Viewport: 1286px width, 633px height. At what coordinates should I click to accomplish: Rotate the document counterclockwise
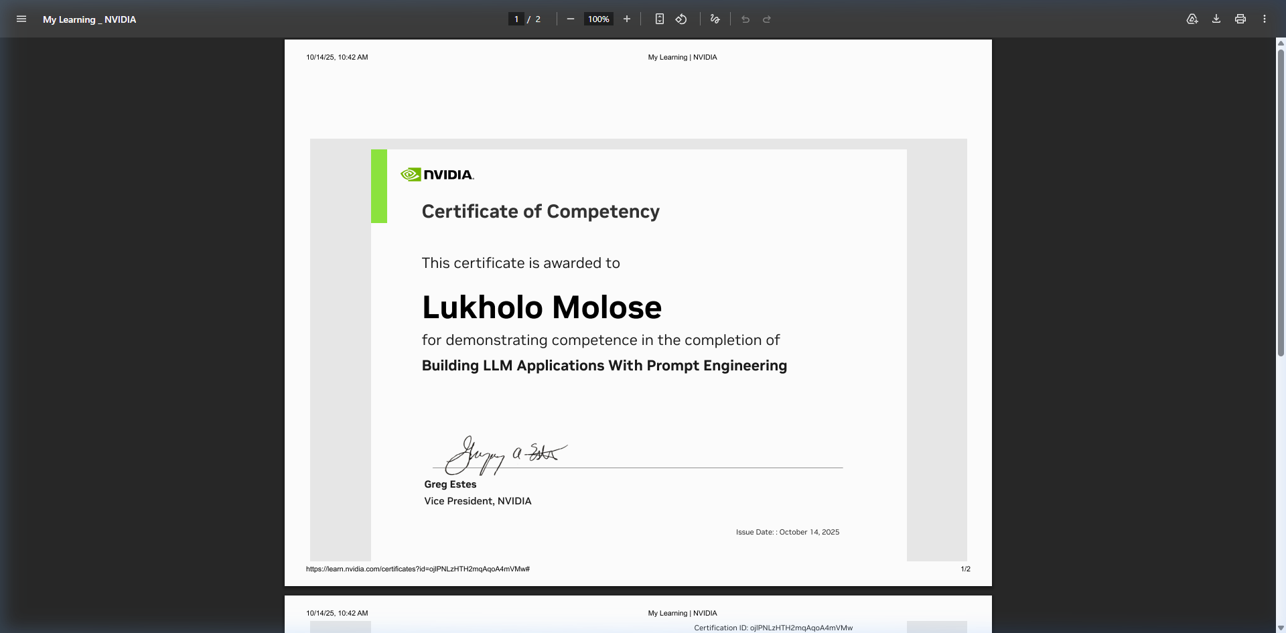click(x=681, y=19)
